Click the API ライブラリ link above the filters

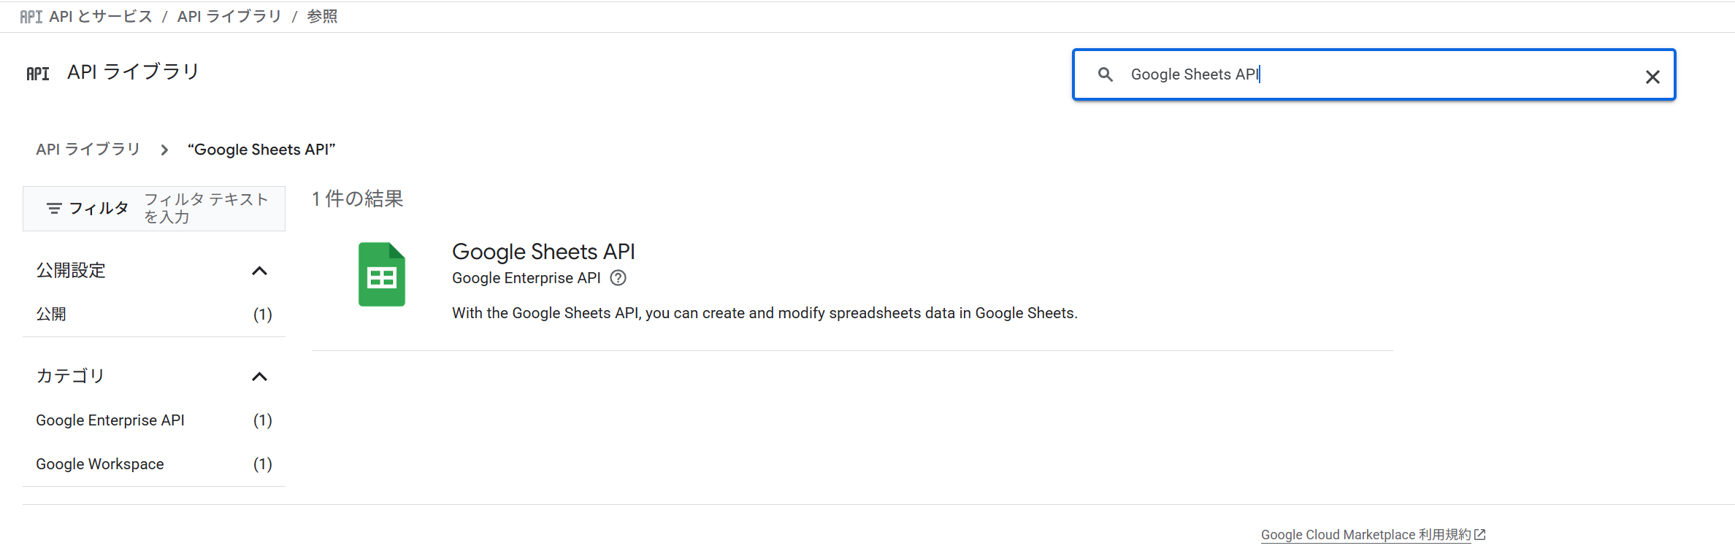88,150
